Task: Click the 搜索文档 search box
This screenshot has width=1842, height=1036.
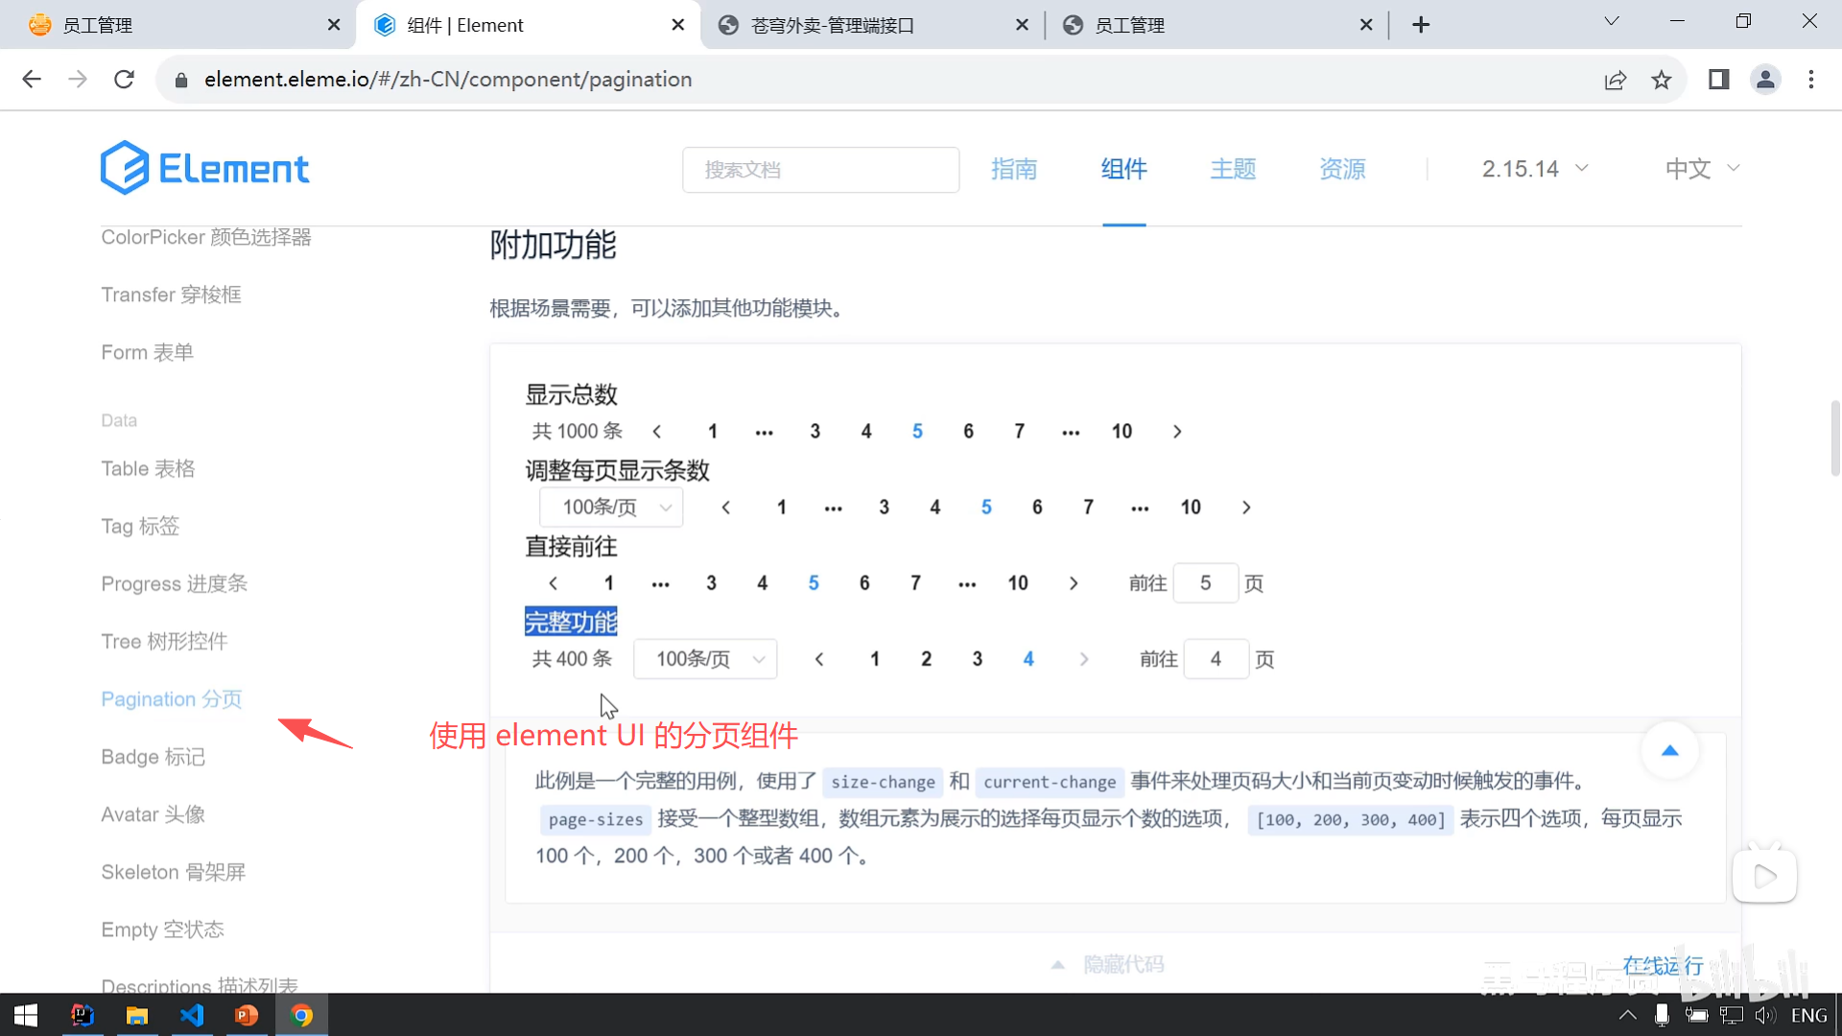Action: coord(820,170)
